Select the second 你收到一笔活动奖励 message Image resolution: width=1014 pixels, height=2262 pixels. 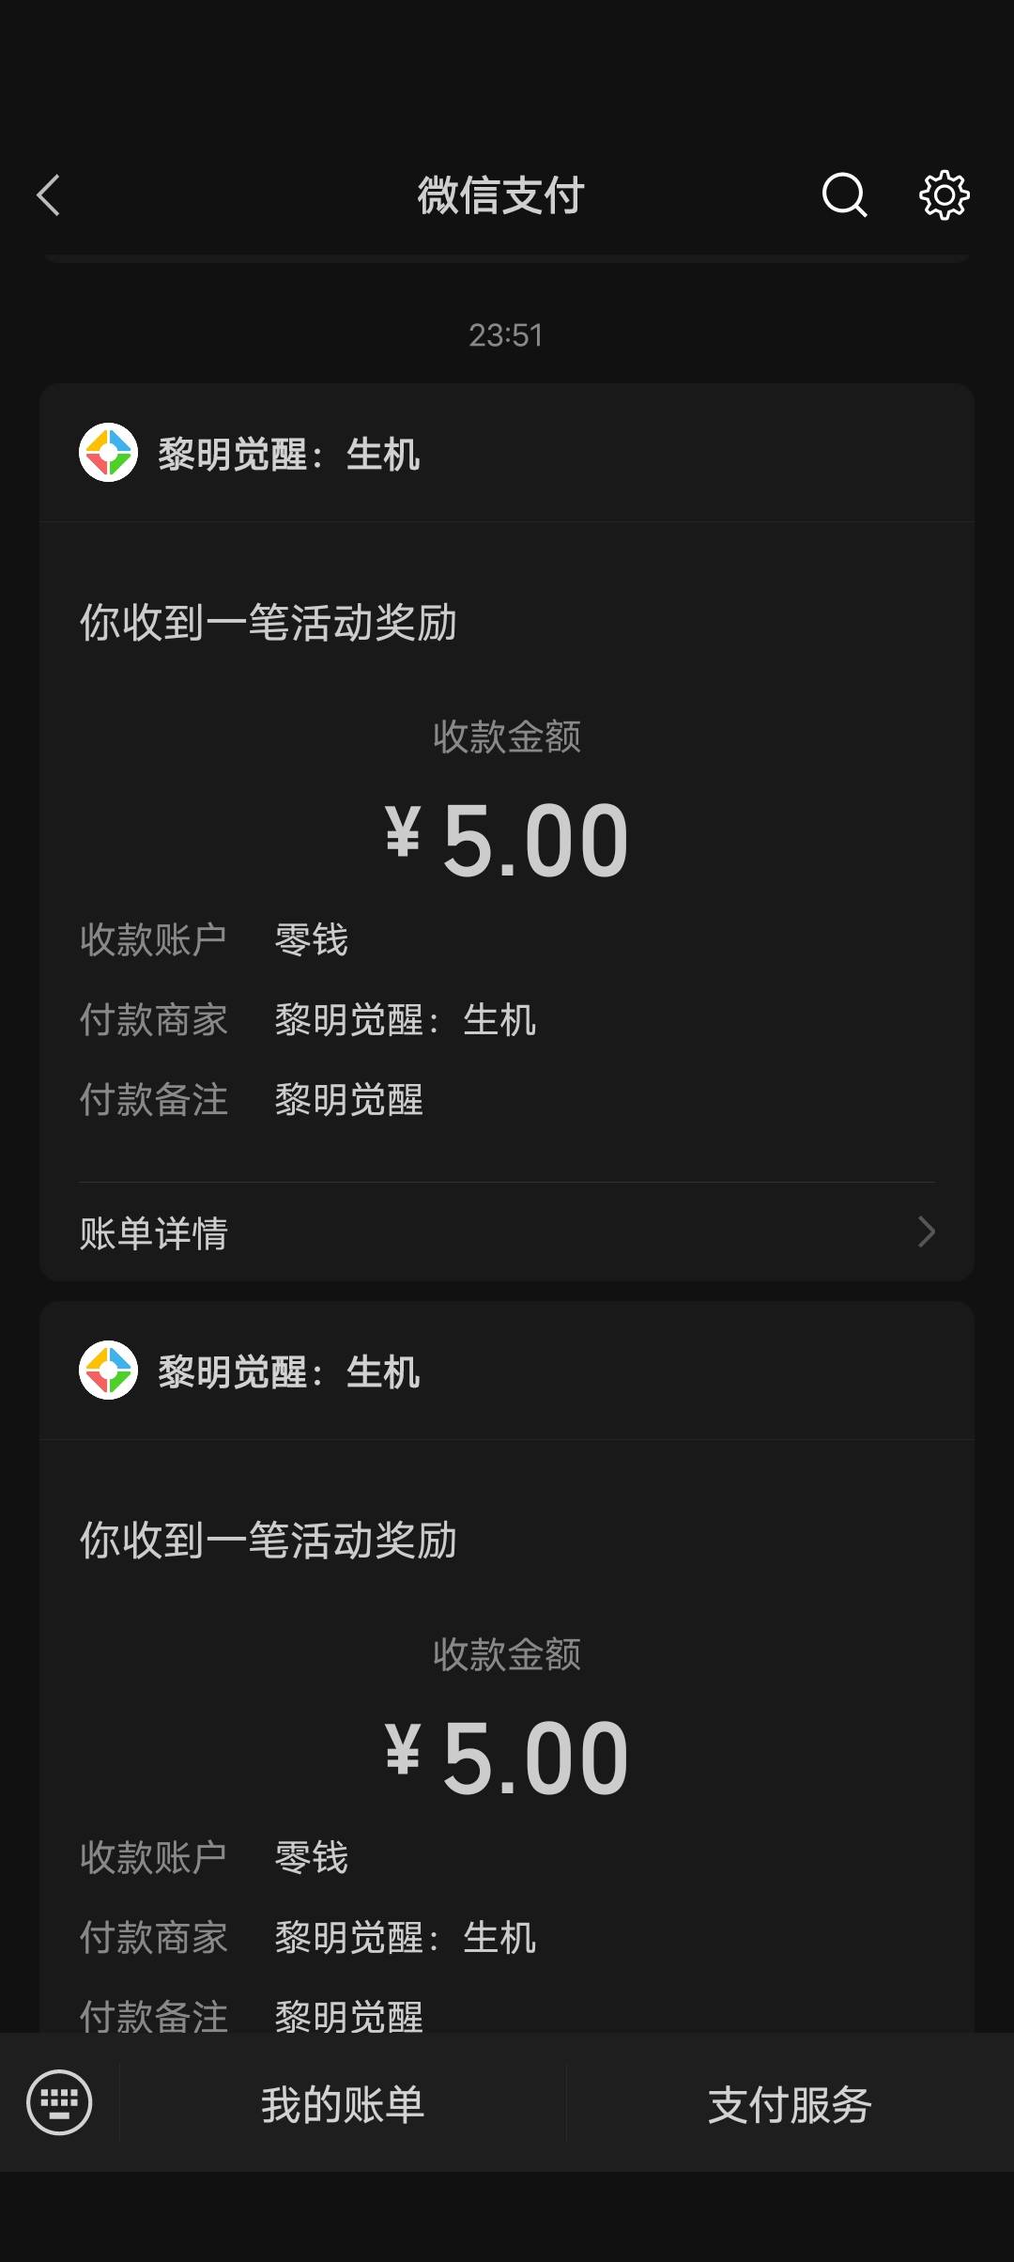coord(269,1540)
